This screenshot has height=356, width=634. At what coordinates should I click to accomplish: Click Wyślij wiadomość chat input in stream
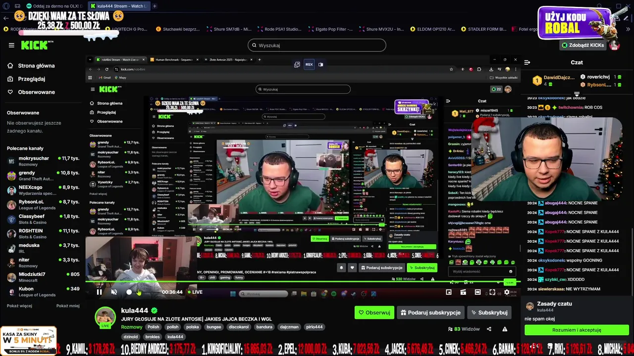[x=482, y=271]
